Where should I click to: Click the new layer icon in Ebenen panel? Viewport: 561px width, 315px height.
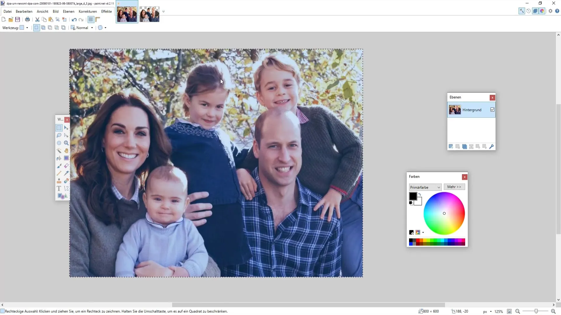point(451,146)
